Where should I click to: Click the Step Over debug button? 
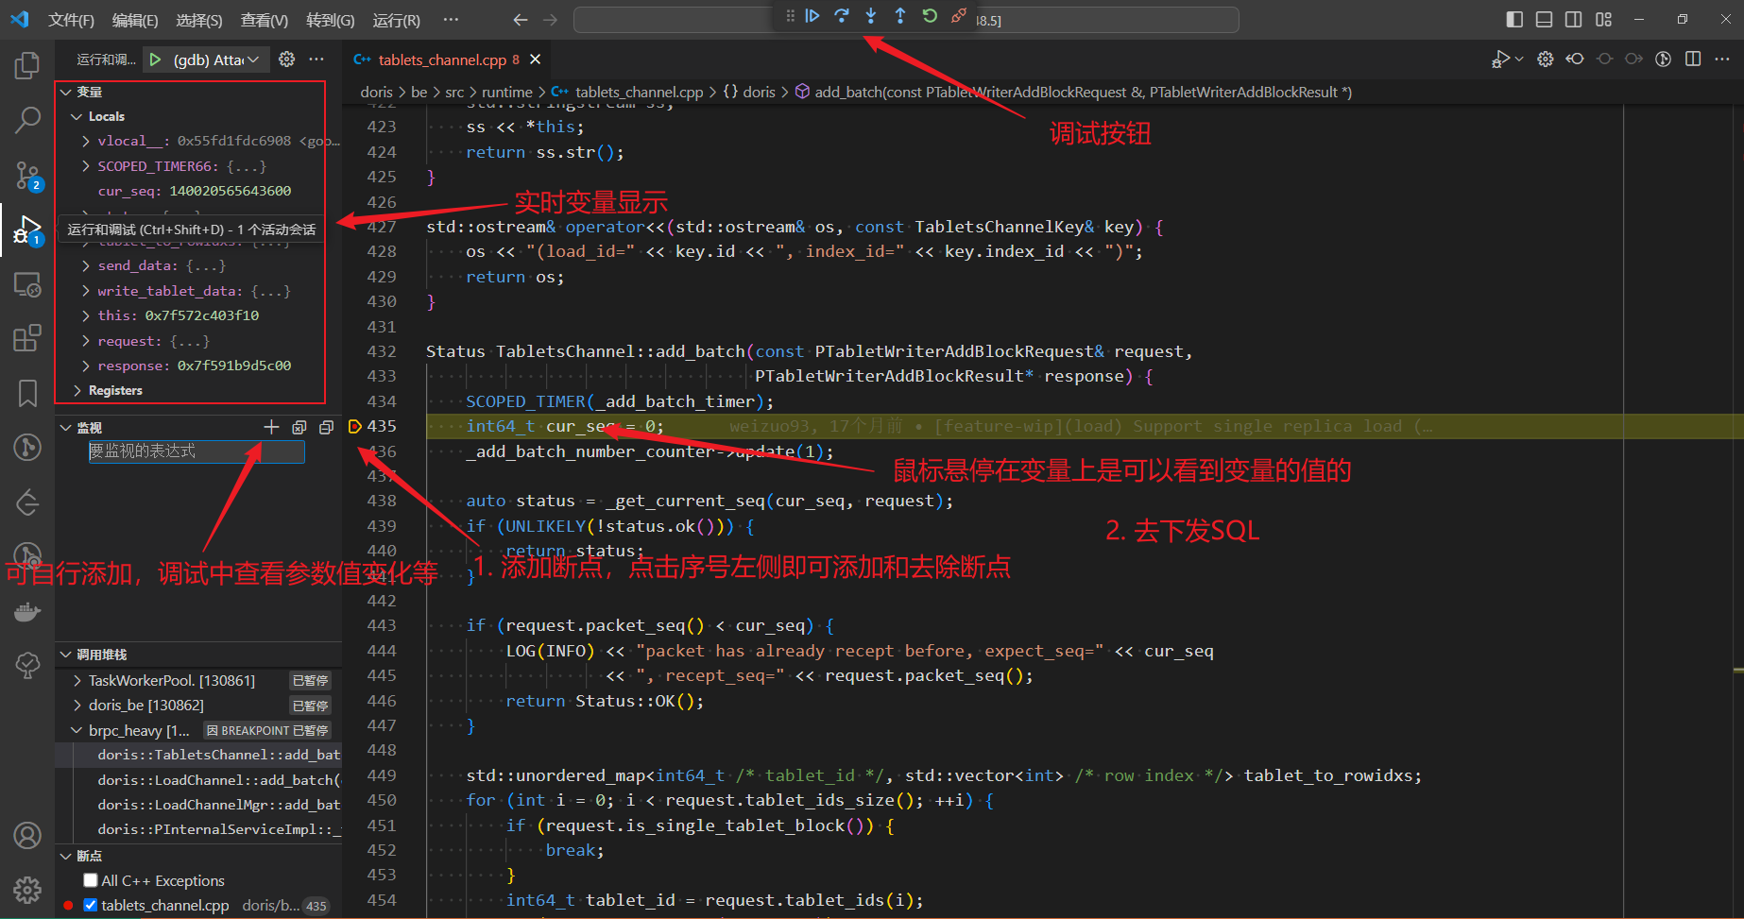point(842,16)
